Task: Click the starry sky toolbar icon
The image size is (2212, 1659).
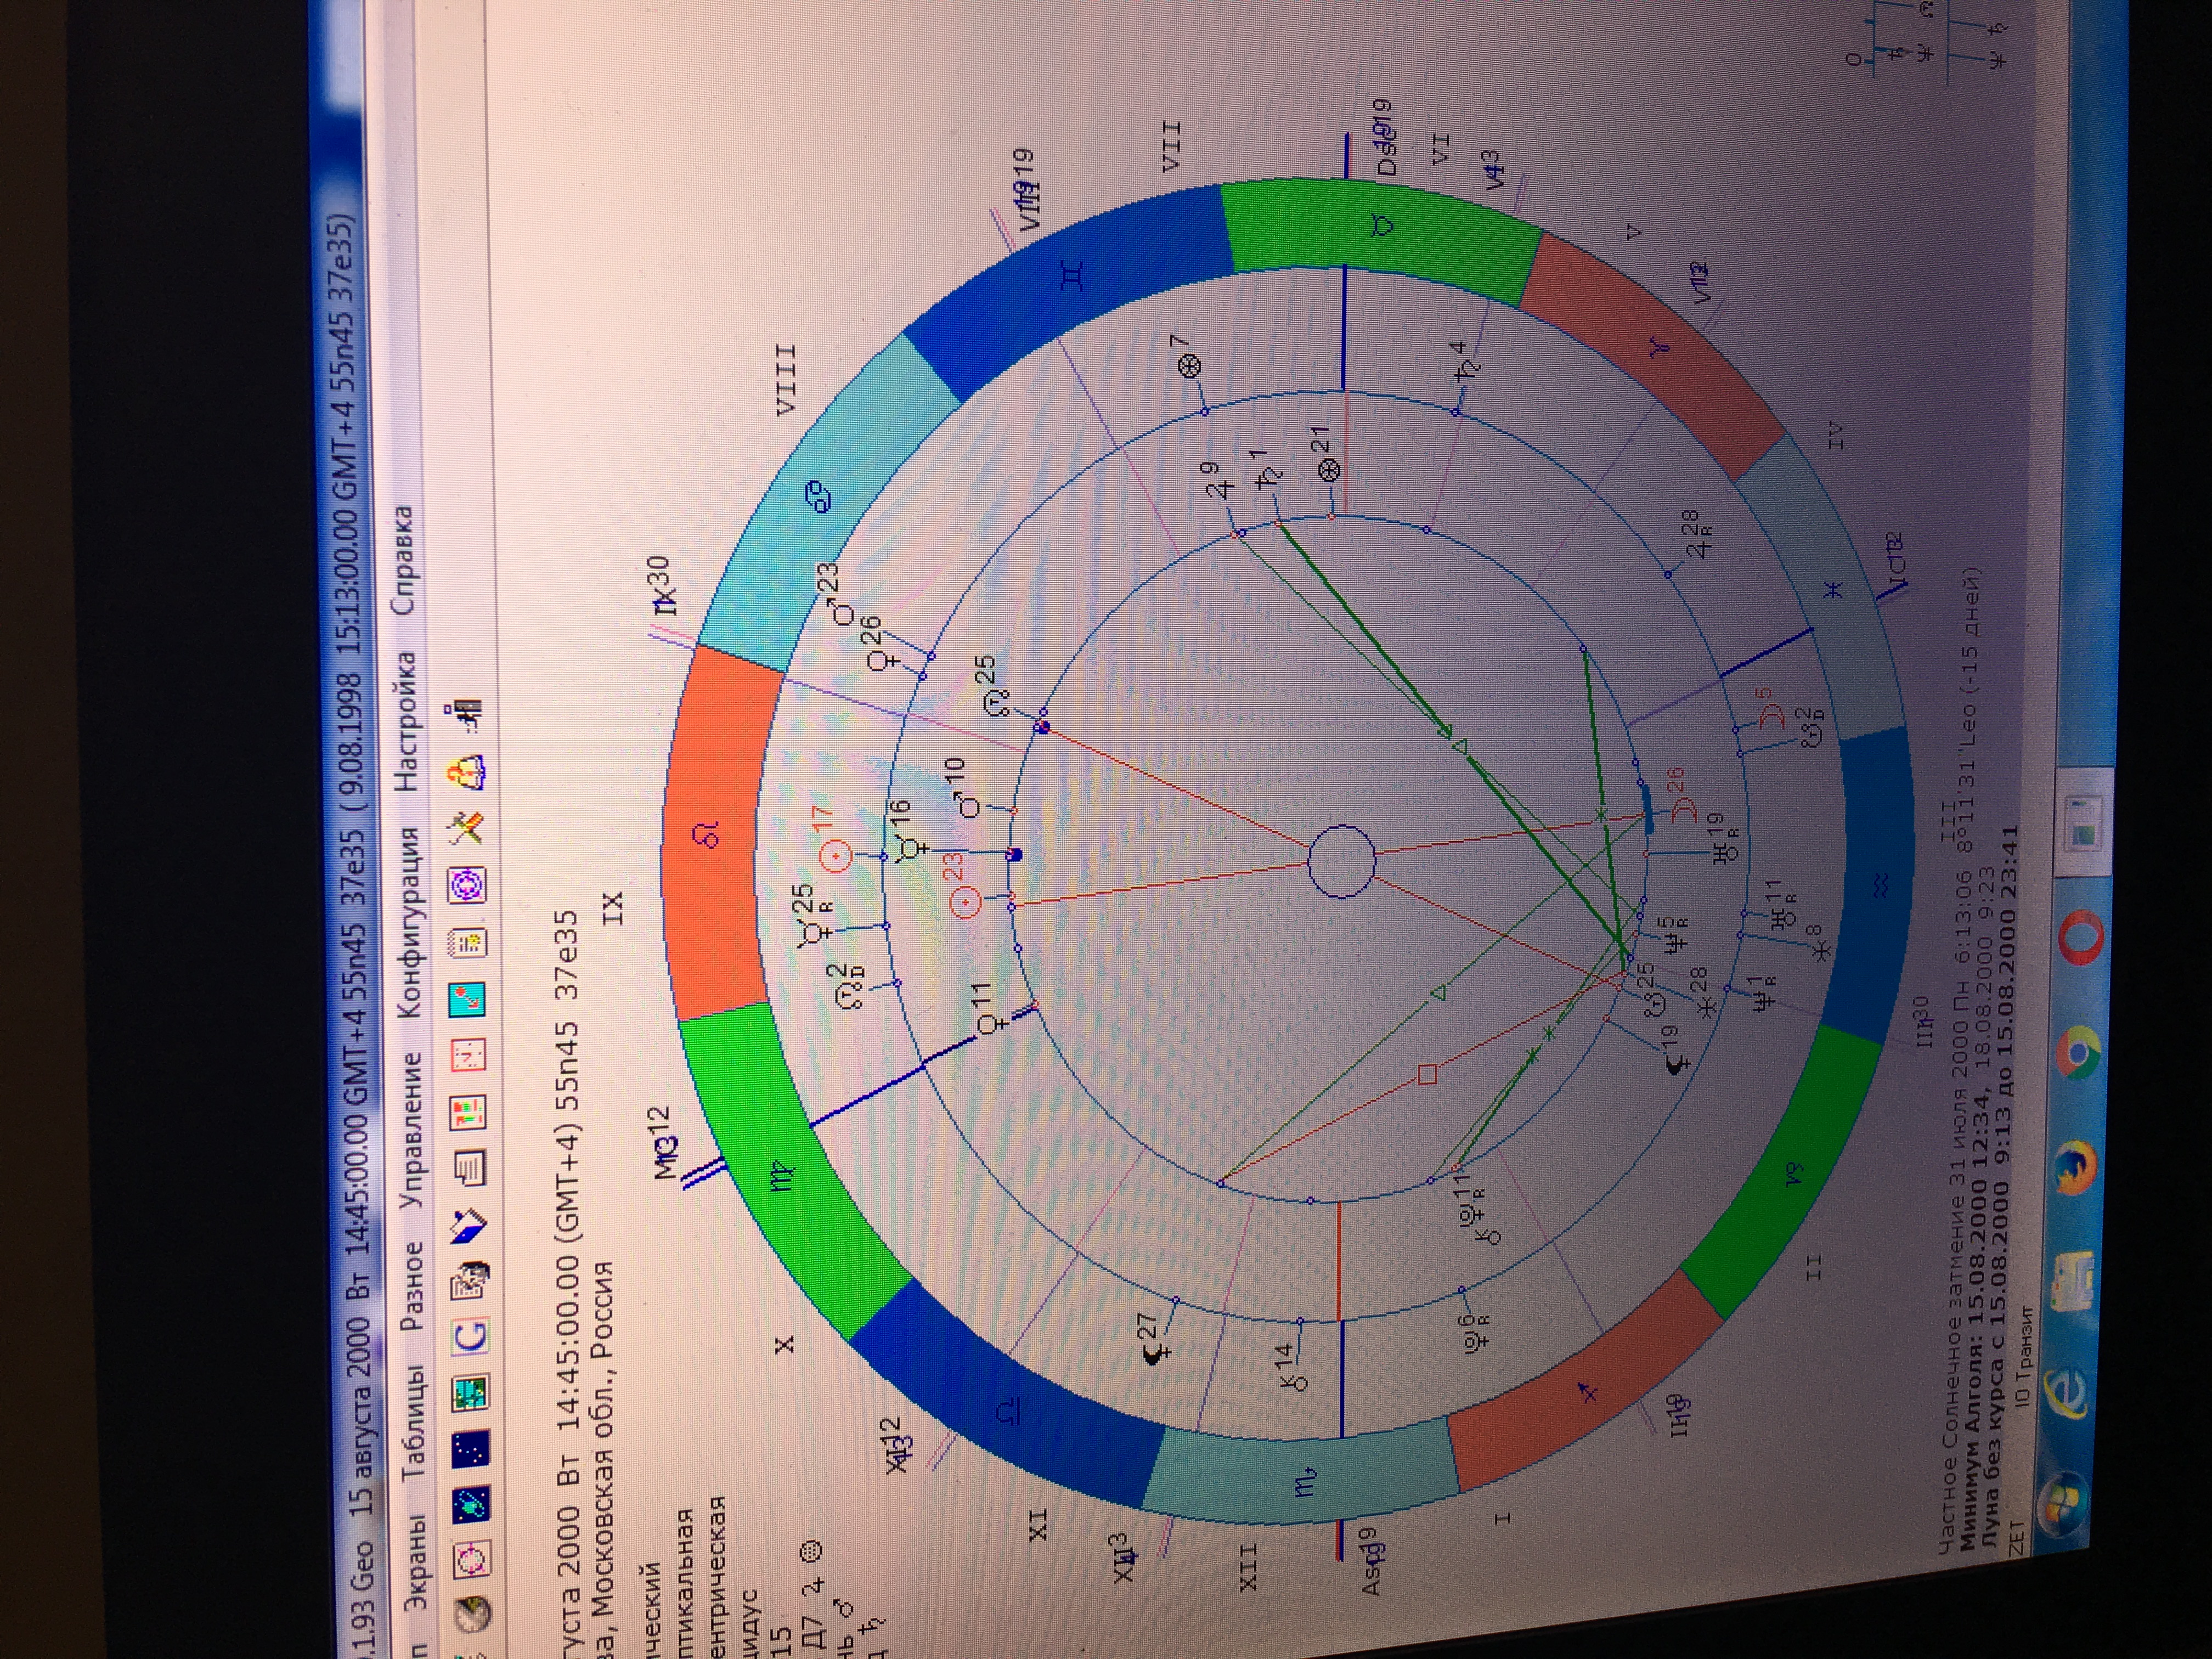Action: pyautogui.click(x=471, y=1448)
